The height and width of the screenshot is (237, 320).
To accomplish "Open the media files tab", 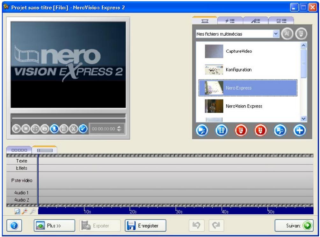I will click(x=205, y=21).
